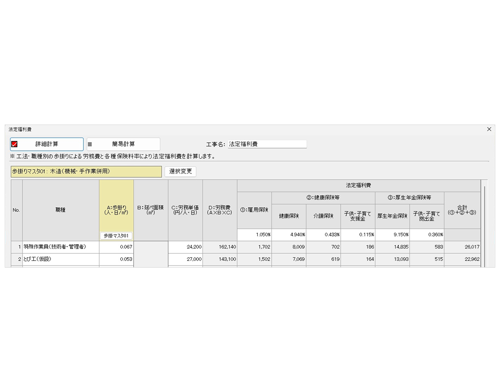Screen dimensions: 500x375
Task: Click row number 2 cell
Action: 17,259
